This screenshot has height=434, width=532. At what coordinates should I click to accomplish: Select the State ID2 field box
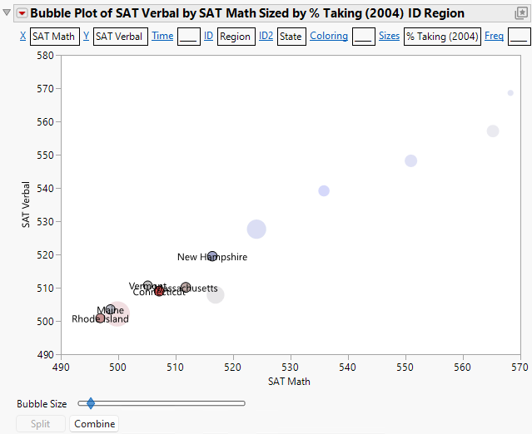pos(291,37)
